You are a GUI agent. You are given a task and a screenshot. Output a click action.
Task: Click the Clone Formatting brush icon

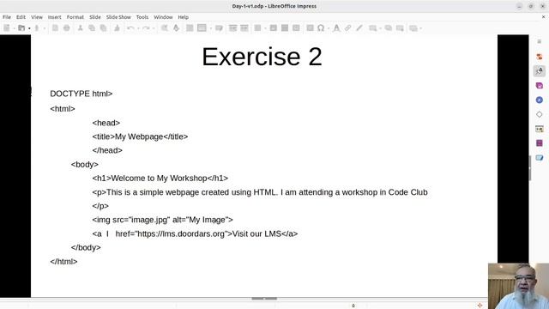pos(117,28)
